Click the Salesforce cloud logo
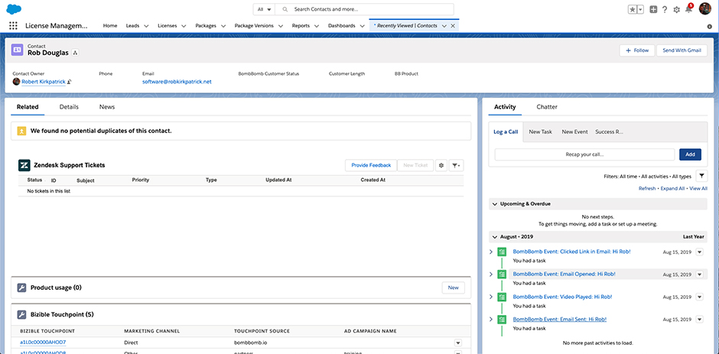 [x=15, y=9]
